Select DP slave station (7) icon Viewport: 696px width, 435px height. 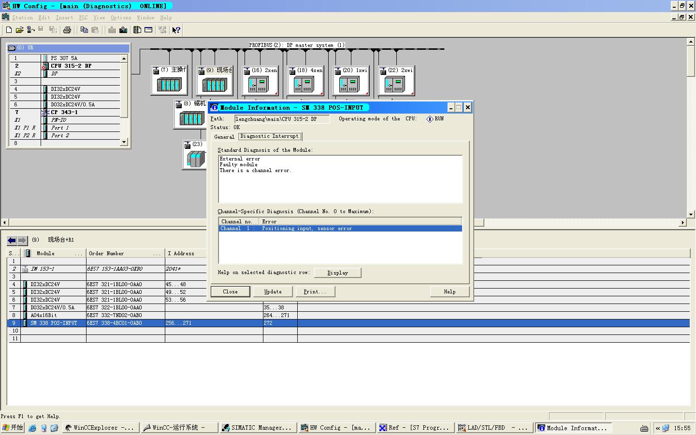pos(169,80)
